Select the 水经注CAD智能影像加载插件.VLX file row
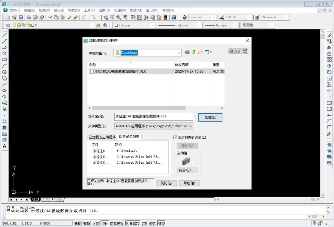Screen dimensions: 334x227 tap(156, 71)
